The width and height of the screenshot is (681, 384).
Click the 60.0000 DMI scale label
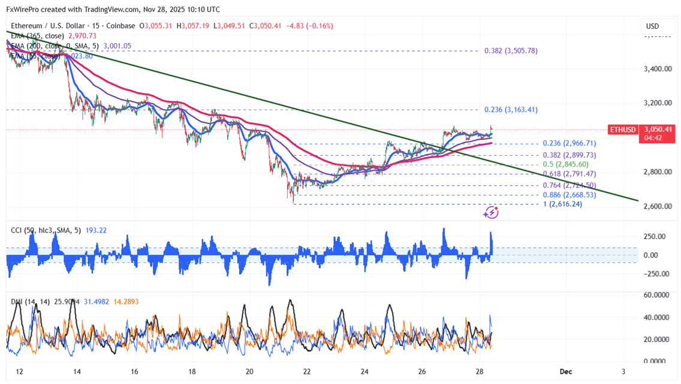656,295
